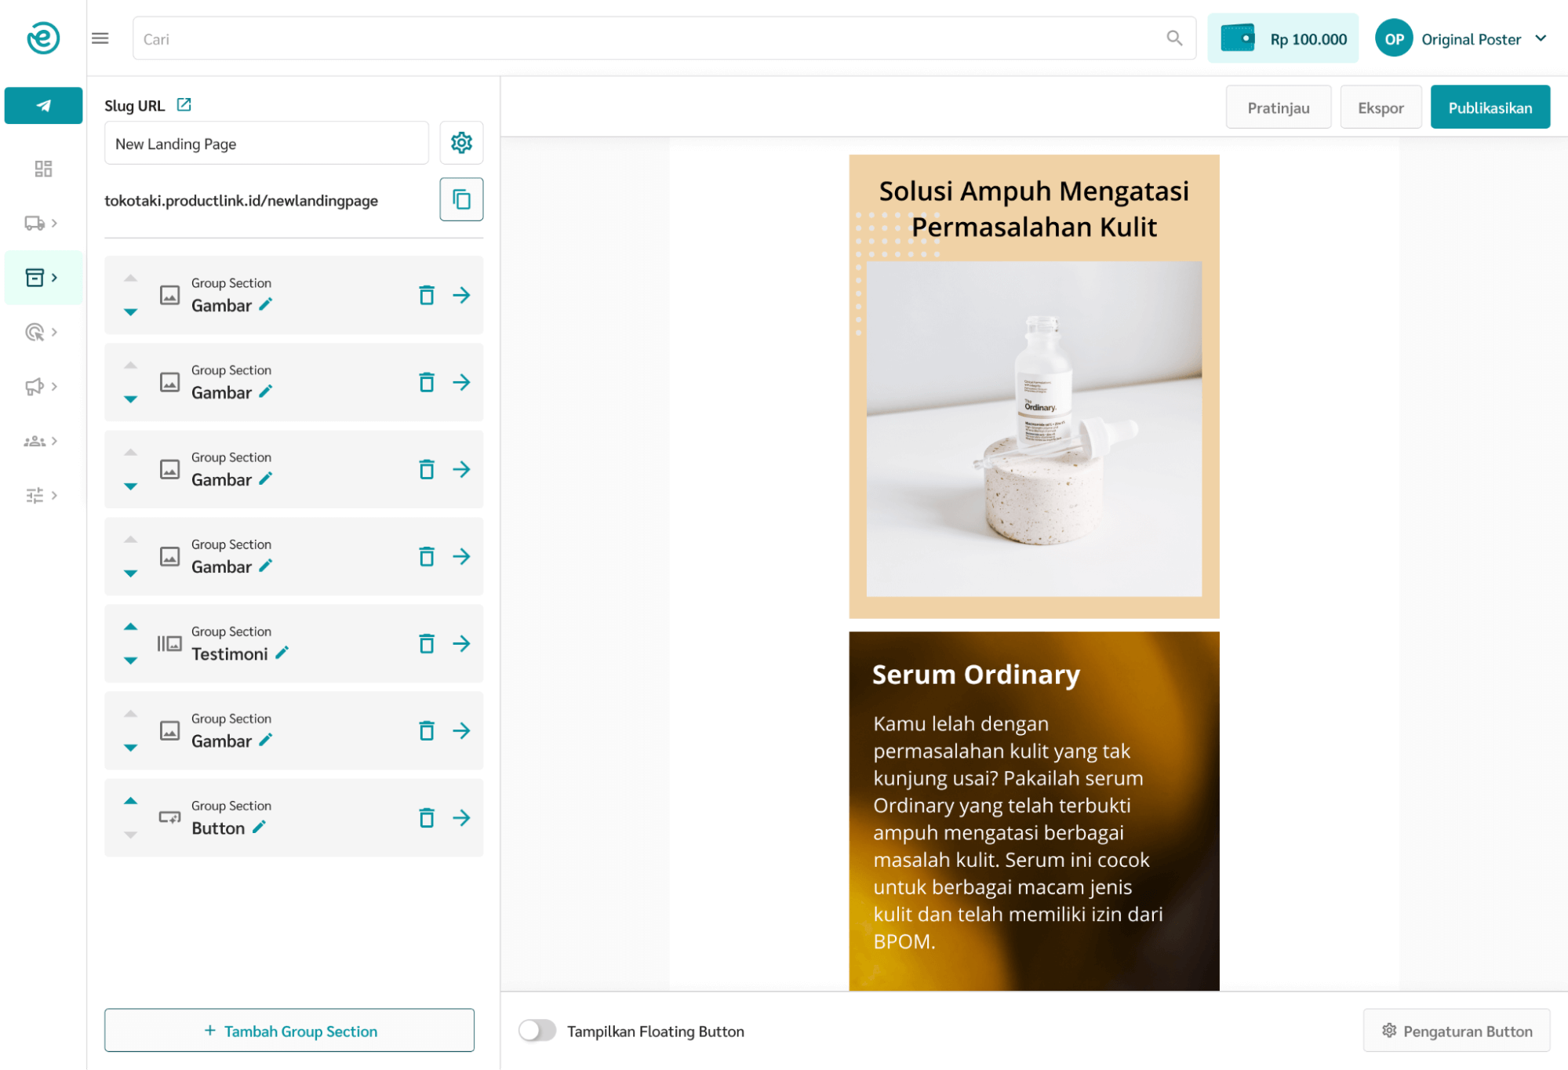
Task: Expand Original Poster account dropdown
Action: pyautogui.click(x=1541, y=38)
